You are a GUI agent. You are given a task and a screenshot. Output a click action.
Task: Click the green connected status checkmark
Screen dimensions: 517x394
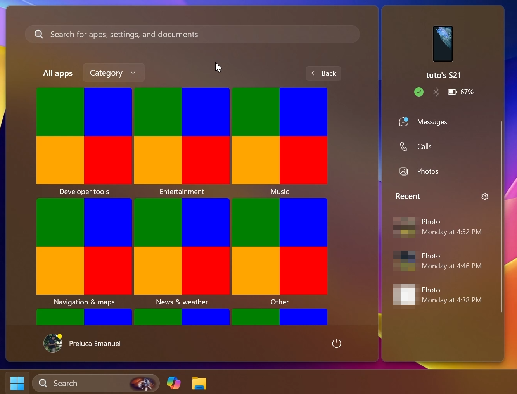tap(419, 92)
